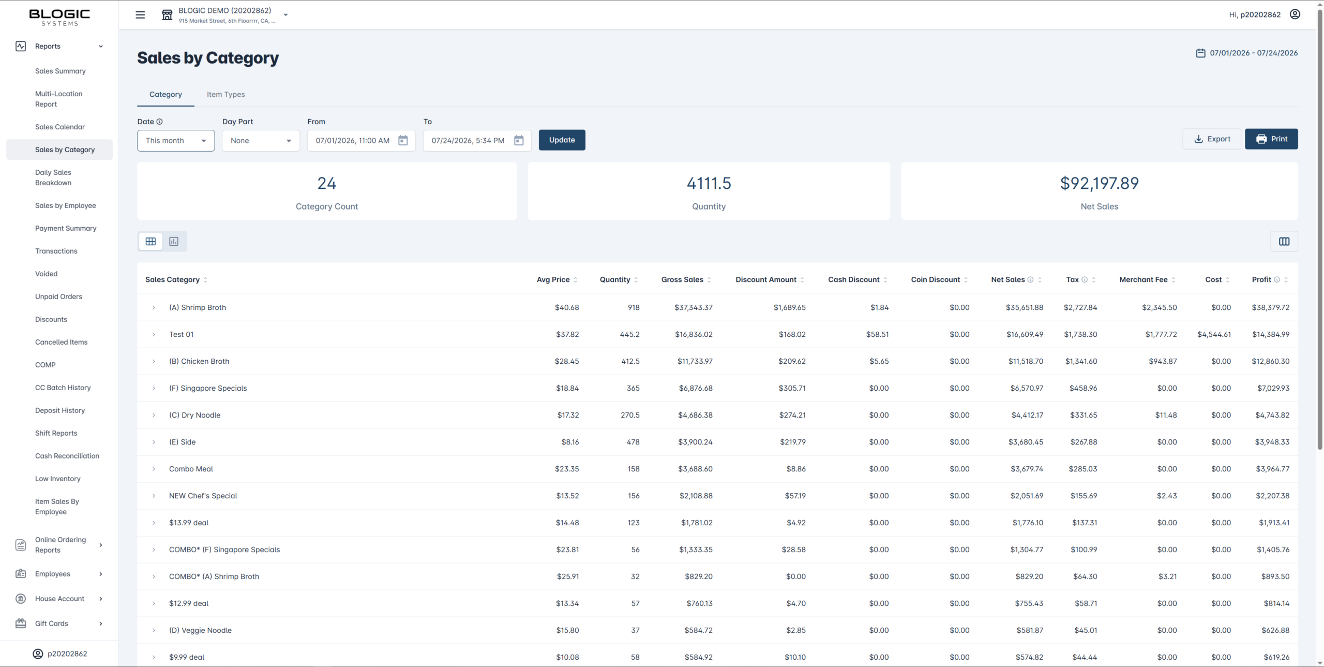The height and width of the screenshot is (667, 1324).
Task: Open Sales Calendar report
Action: (60, 127)
